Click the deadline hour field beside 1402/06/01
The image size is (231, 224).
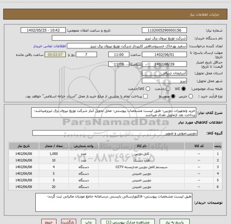119,55
